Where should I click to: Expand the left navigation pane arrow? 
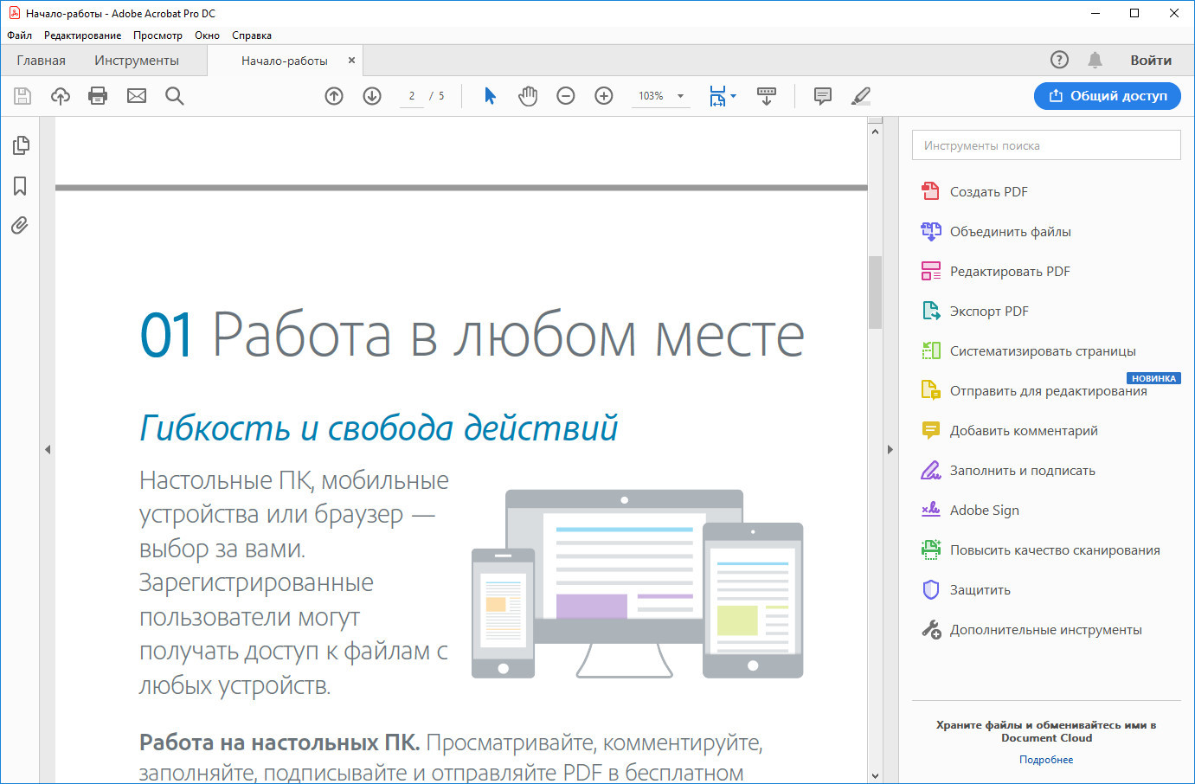tap(48, 450)
